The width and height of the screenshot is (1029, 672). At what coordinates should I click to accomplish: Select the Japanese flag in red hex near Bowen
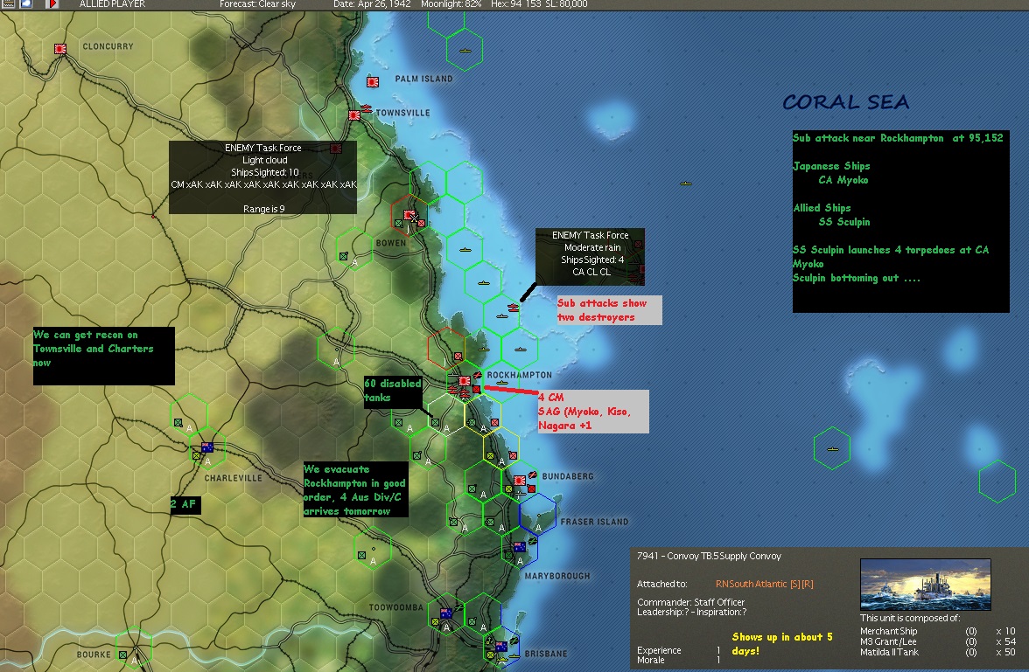click(x=409, y=215)
